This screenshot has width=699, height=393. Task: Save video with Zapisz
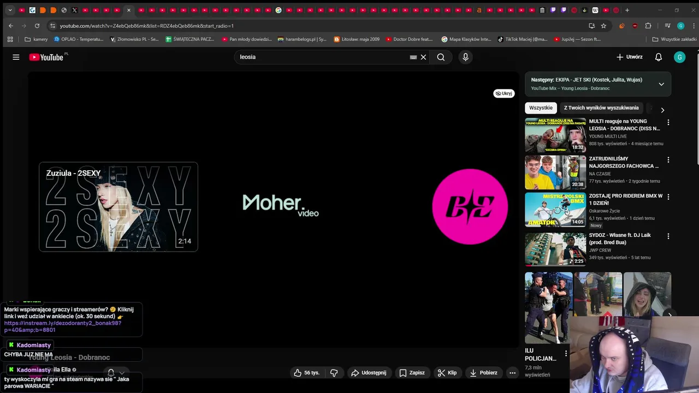coord(412,373)
